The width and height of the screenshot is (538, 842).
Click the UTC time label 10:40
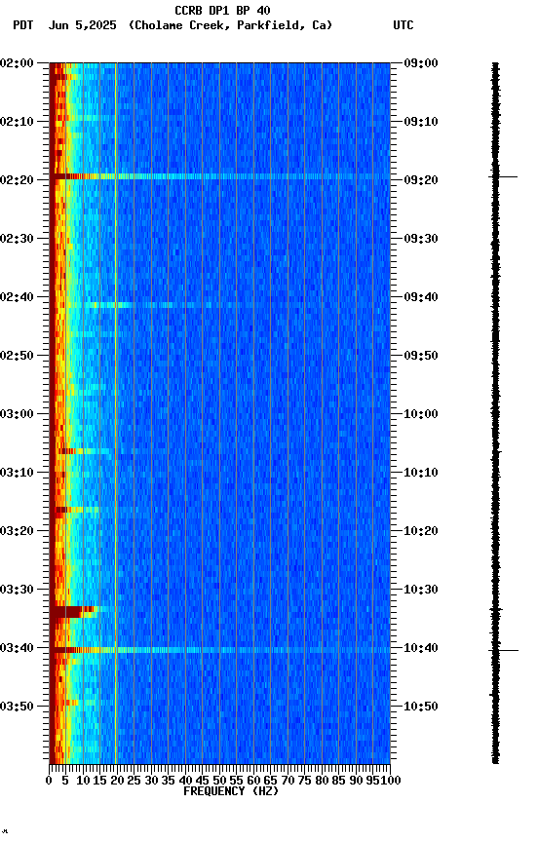tap(420, 649)
